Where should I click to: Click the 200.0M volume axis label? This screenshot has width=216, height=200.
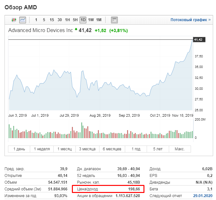click(x=200, y=120)
